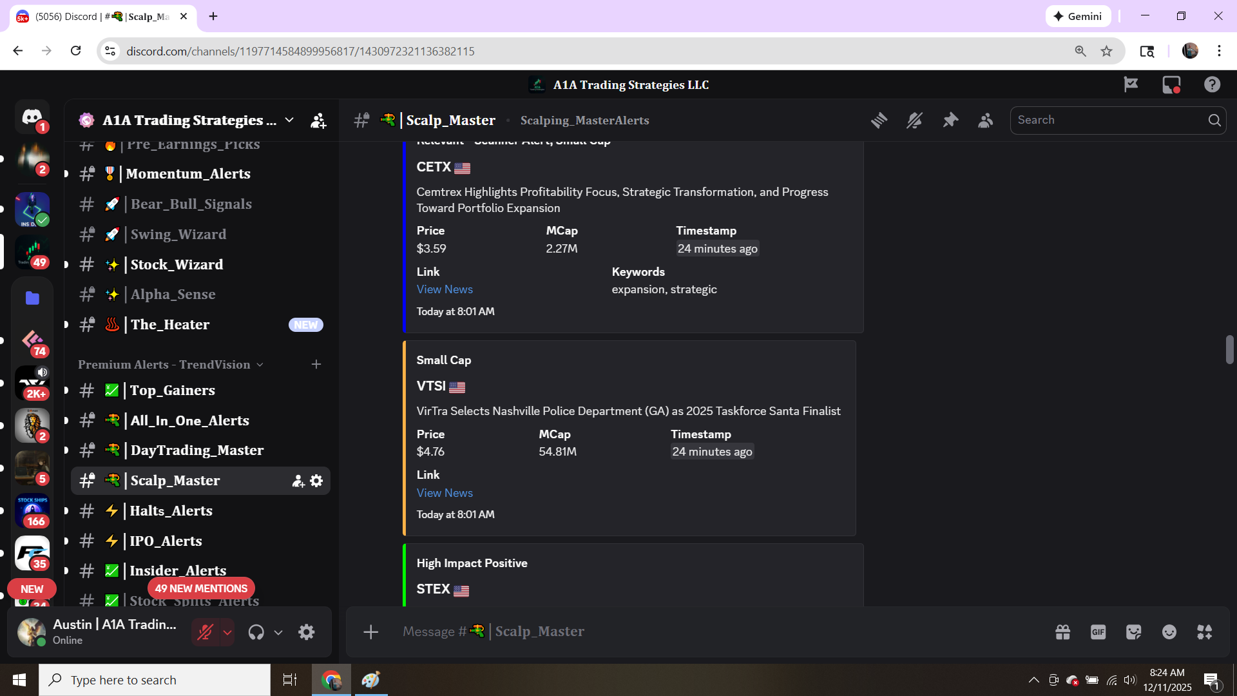The width and height of the screenshot is (1237, 696).
Task: Collapse Premium Alerts - TrendVision category
Action: coord(171,365)
